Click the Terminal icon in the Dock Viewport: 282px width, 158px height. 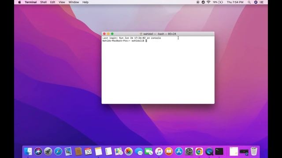(x=219, y=151)
